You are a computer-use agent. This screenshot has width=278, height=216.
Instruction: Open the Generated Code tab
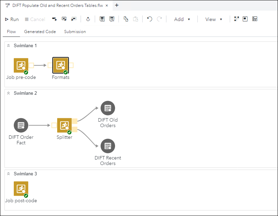click(40, 32)
